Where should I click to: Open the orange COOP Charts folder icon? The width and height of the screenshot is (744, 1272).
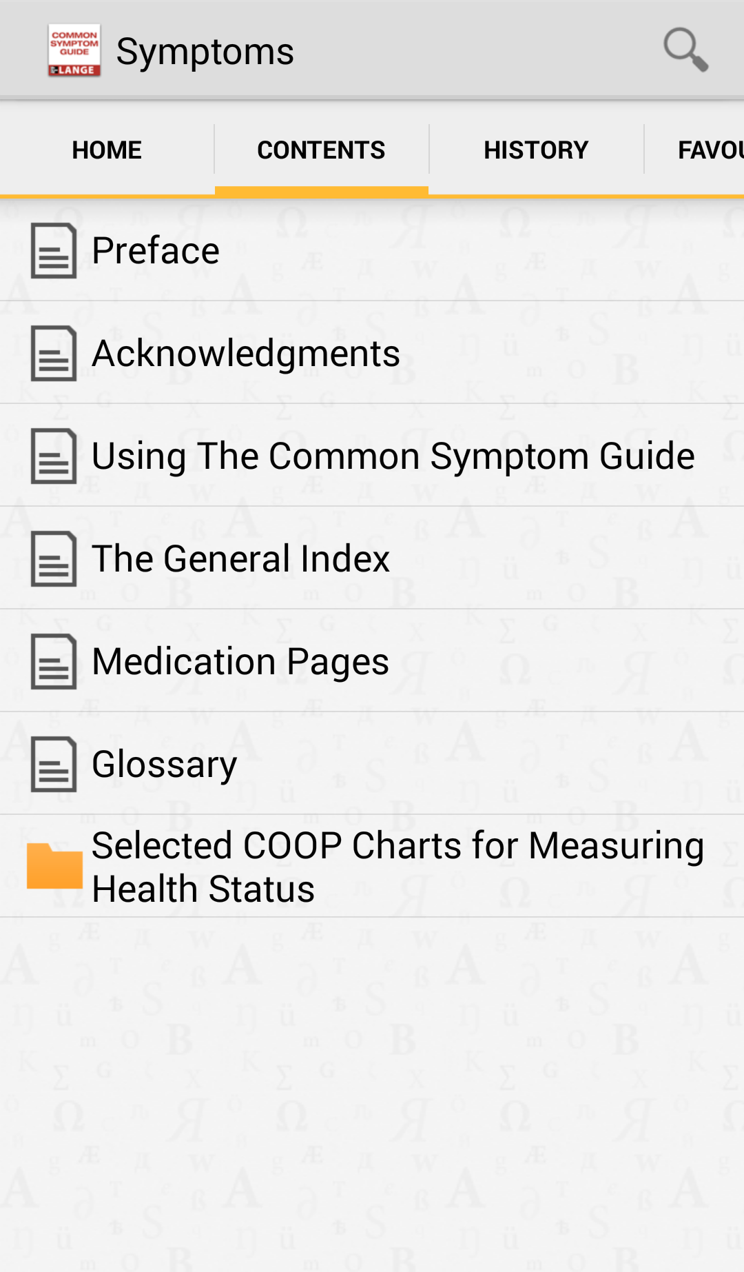coord(54,866)
